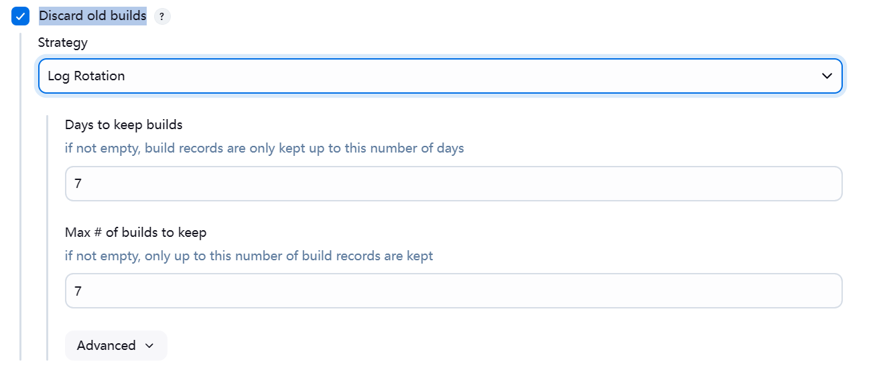
Task: Uncheck the Discard old builds checkbox
Action: coord(21,16)
